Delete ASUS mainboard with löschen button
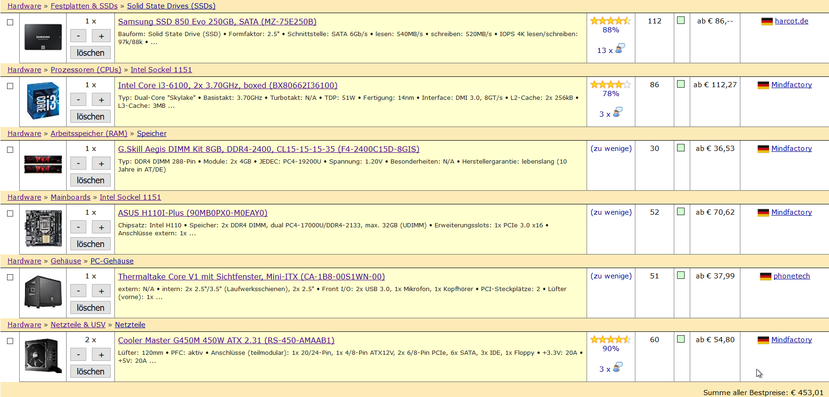The width and height of the screenshot is (829, 397). (90, 244)
